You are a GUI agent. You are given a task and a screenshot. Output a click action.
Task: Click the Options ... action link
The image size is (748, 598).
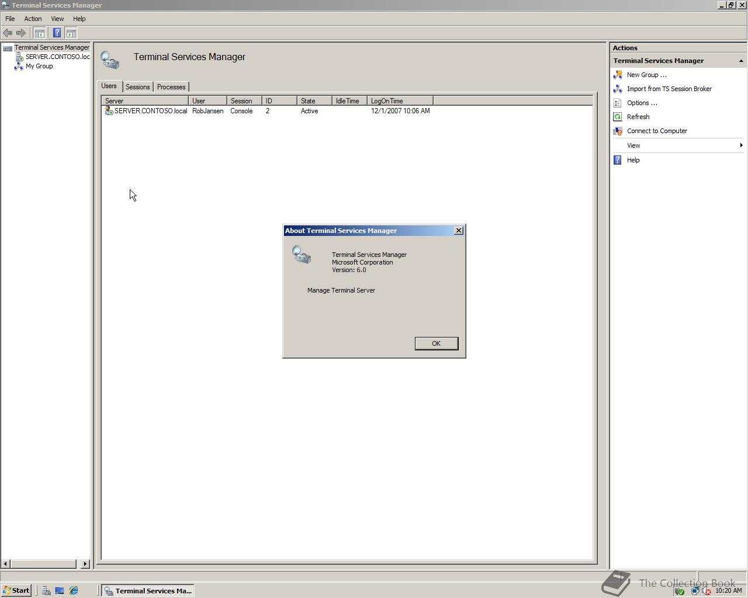click(642, 103)
